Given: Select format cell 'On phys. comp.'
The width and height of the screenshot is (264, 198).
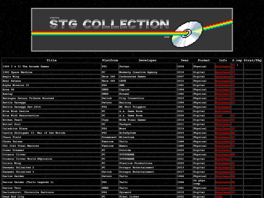Looking at the screenshot, I should [x=204, y=182].
